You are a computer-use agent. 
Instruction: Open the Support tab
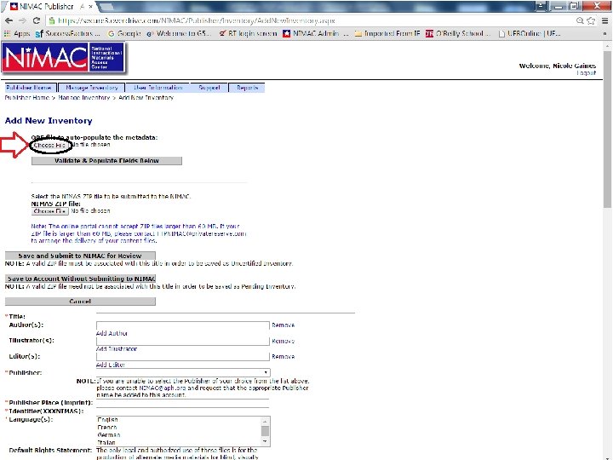[209, 88]
